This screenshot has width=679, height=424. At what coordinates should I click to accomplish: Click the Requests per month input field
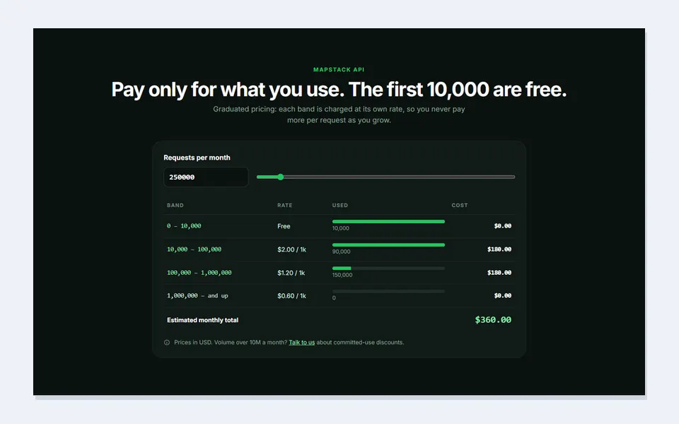point(206,177)
